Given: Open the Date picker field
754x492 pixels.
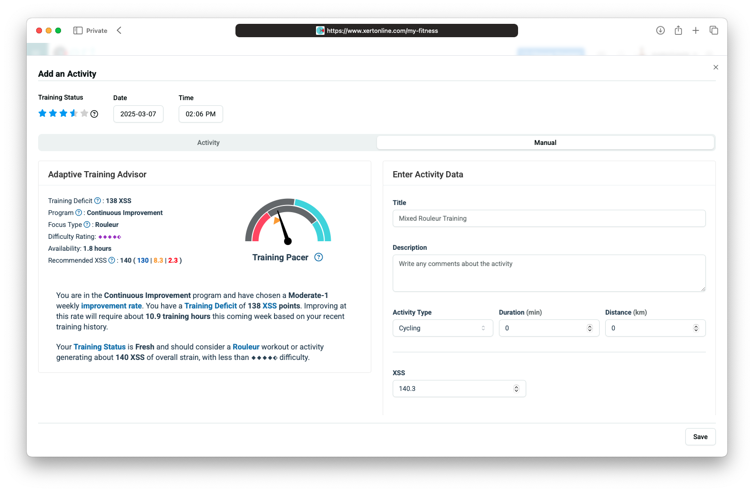Looking at the screenshot, I should (138, 114).
